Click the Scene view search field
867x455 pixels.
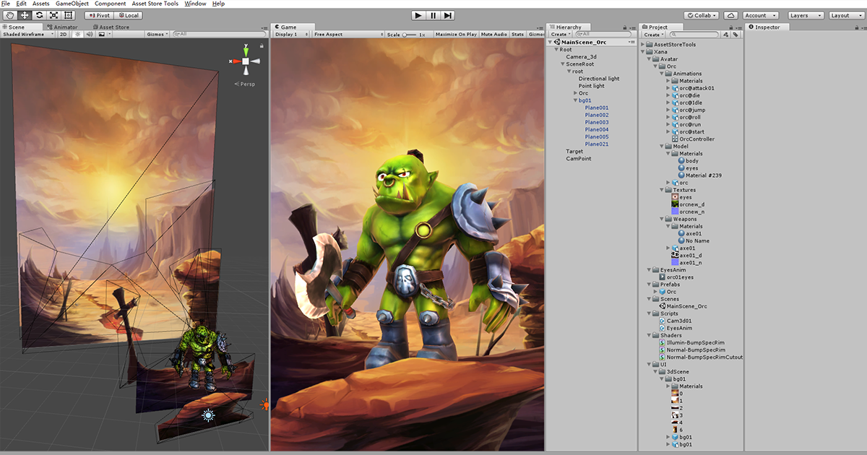tap(219, 34)
